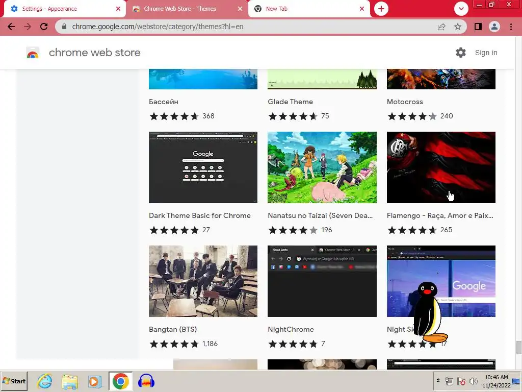Click the network tray icon
The image size is (522, 392).
[x=449, y=381]
